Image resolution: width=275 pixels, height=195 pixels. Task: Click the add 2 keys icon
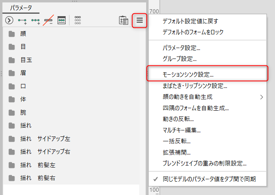pos(23,20)
